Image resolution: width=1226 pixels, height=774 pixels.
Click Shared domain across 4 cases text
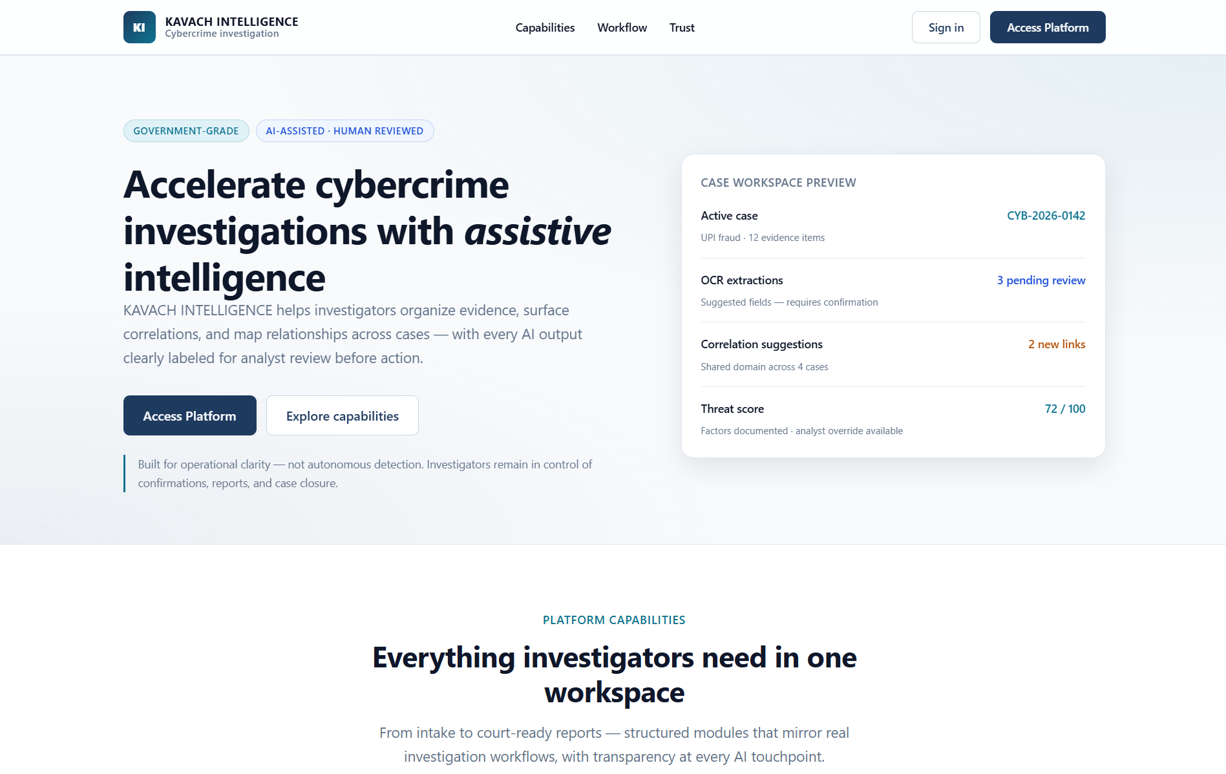click(x=764, y=367)
